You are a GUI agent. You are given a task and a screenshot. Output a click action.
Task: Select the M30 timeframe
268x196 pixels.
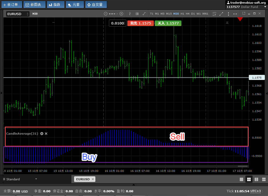pyautogui.click(x=176, y=14)
